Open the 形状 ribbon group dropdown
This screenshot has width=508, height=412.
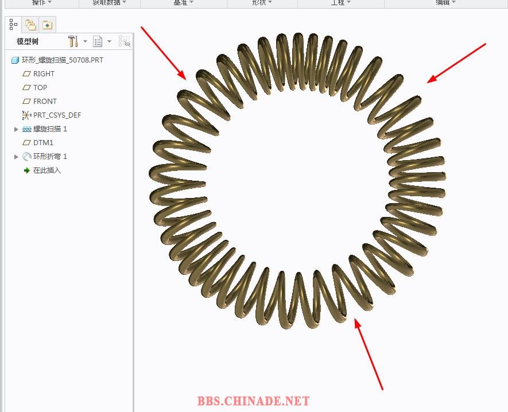(262, 2)
